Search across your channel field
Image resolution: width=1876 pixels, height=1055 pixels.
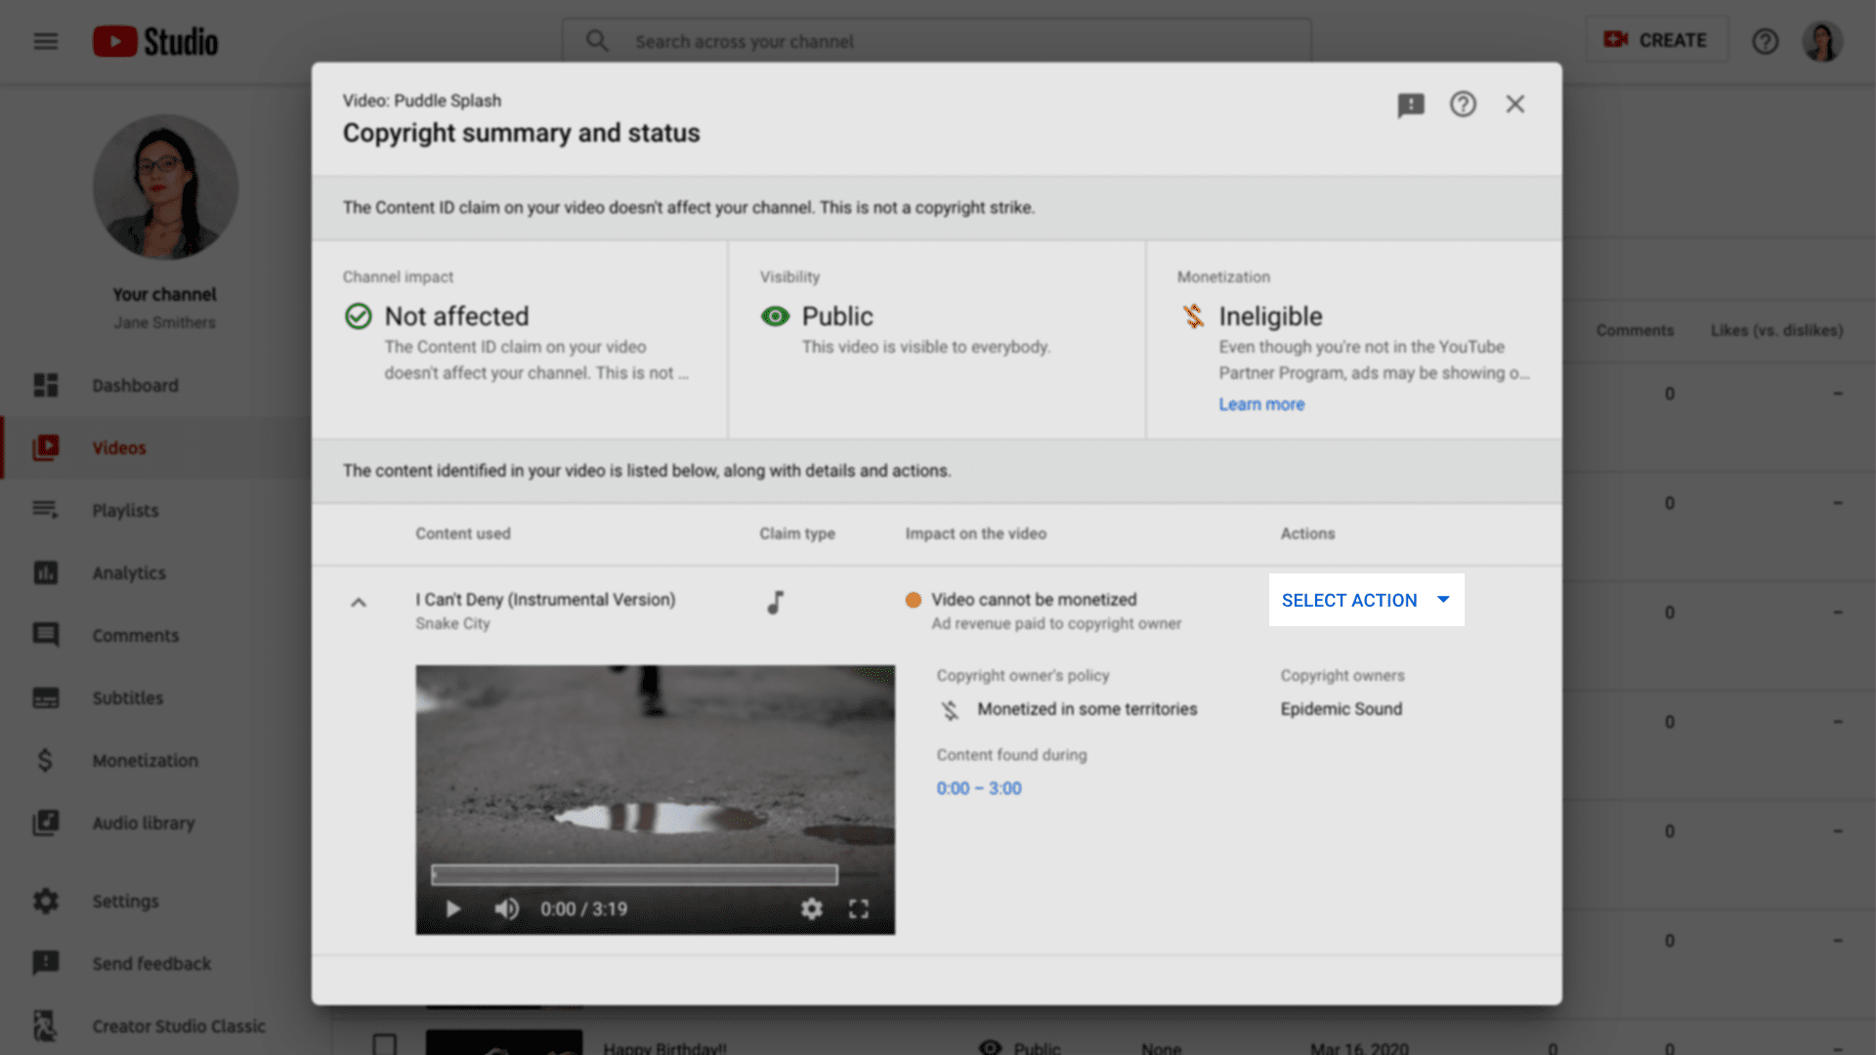937,41
